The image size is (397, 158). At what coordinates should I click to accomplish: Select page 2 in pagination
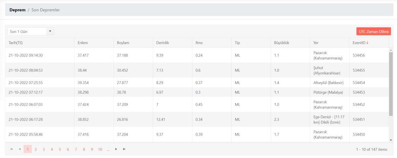tap(36, 149)
